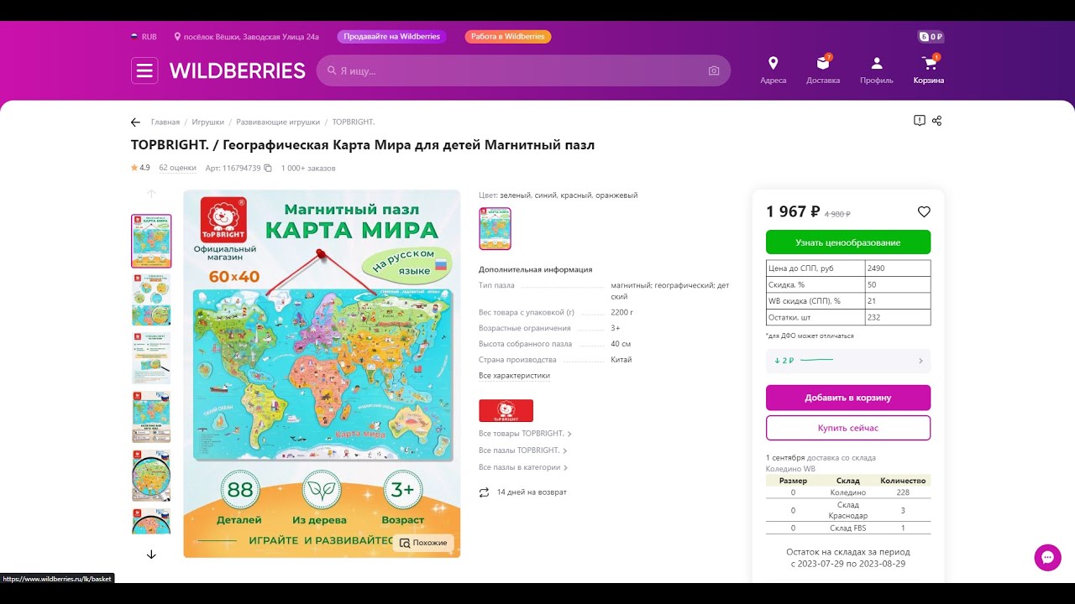The width and height of the screenshot is (1075, 604).
Task: Select the fifth product thumbnail
Action: pyautogui.click(x=151, y=476)
